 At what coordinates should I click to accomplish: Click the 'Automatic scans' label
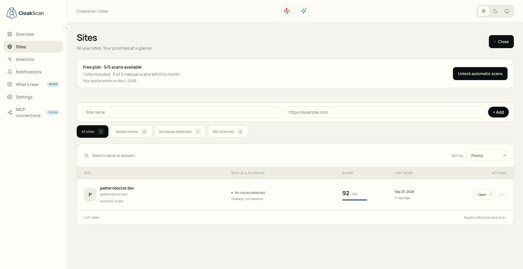coord(111,201)
